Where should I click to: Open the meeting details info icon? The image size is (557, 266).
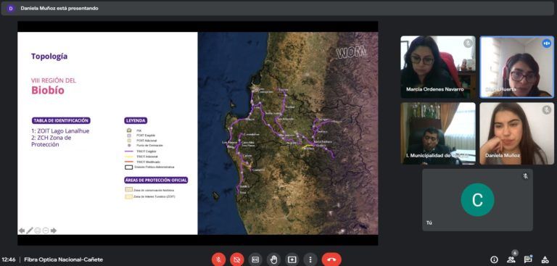494,259
